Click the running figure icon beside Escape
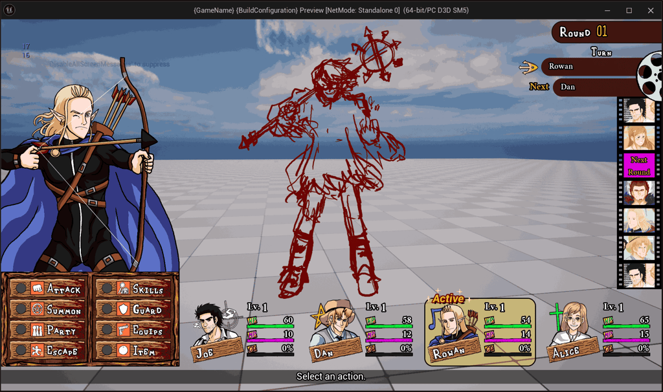 [37, 350]
